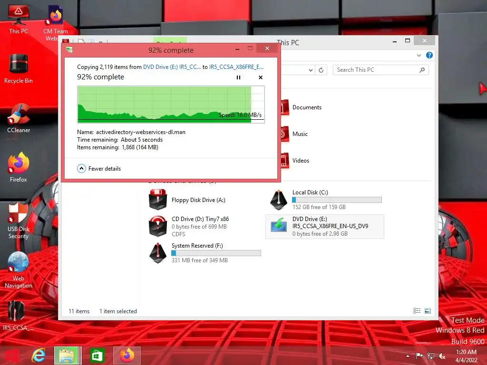The height and width of the screenshot is (365, 487).
Task: Click the copy speed progress graph
Action: point(171,105)
